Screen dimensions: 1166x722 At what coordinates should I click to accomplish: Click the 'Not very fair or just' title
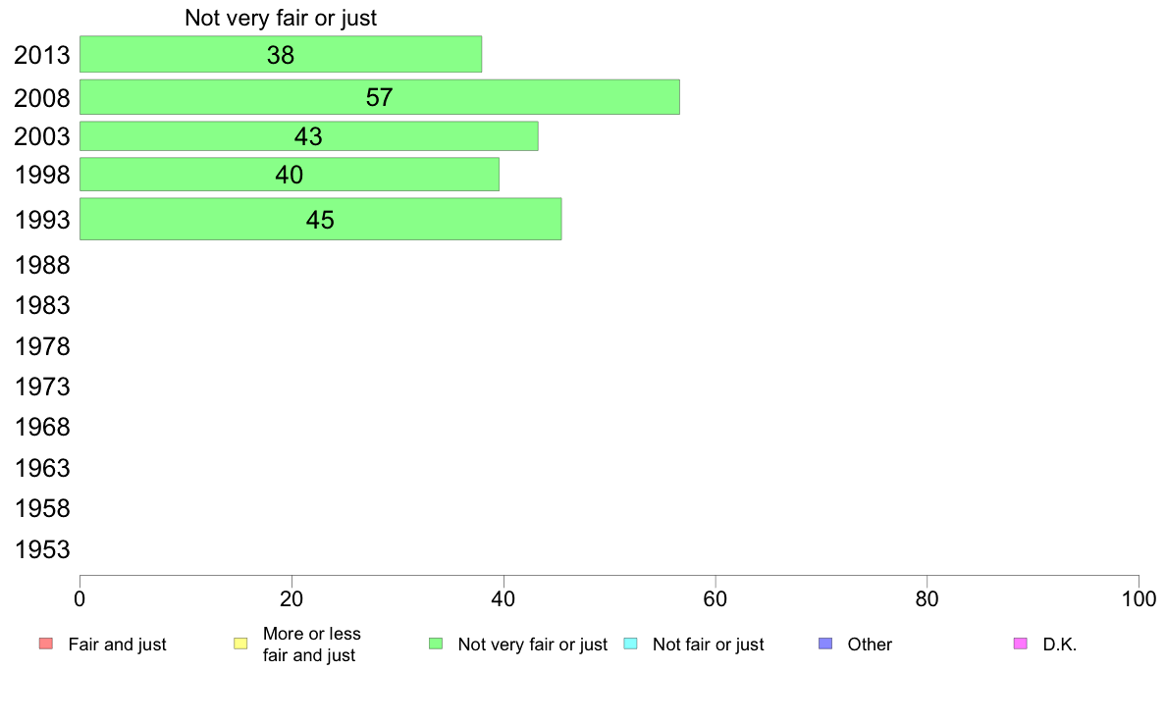pos(281,18)
